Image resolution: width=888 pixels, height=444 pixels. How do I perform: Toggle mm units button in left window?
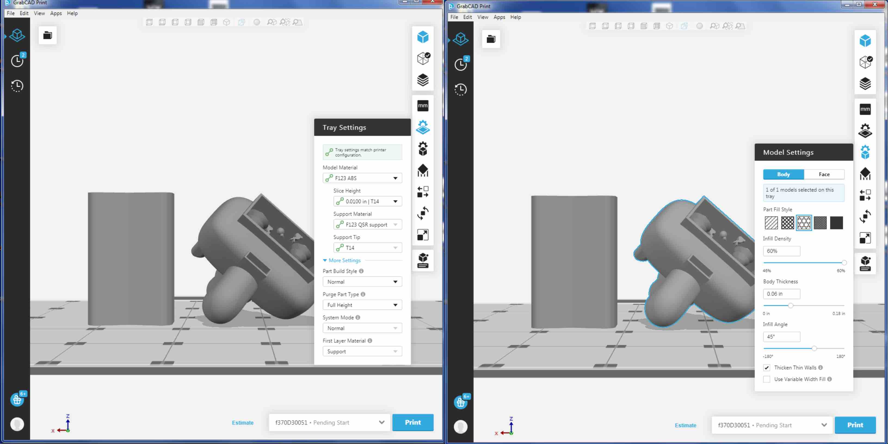[423, 106]
